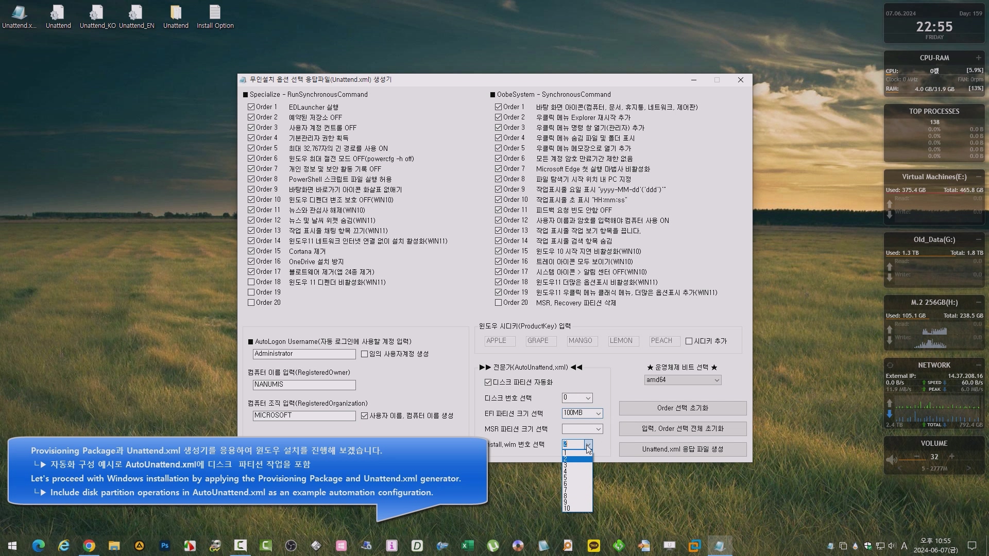The image size is (989, 556).
Task: Expand the CPU-RAM widget plus
Action: pos(978,58)
